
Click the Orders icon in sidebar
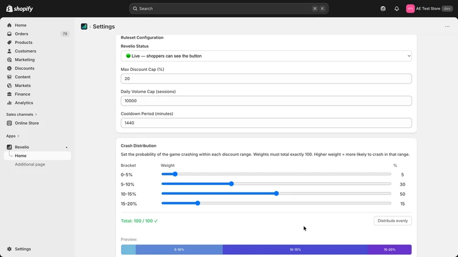[x=9, y=34]
